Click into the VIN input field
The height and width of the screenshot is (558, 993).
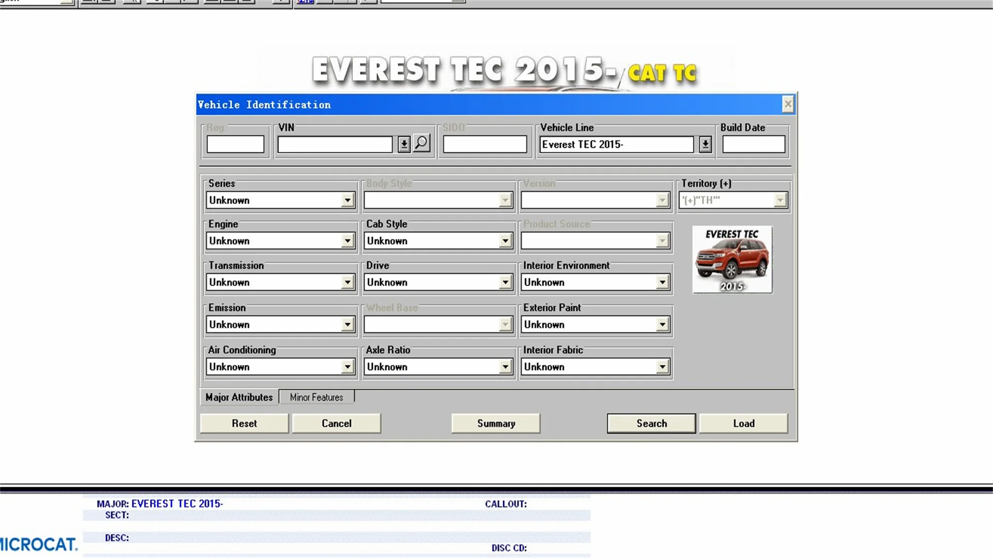(x=335, y=144)
